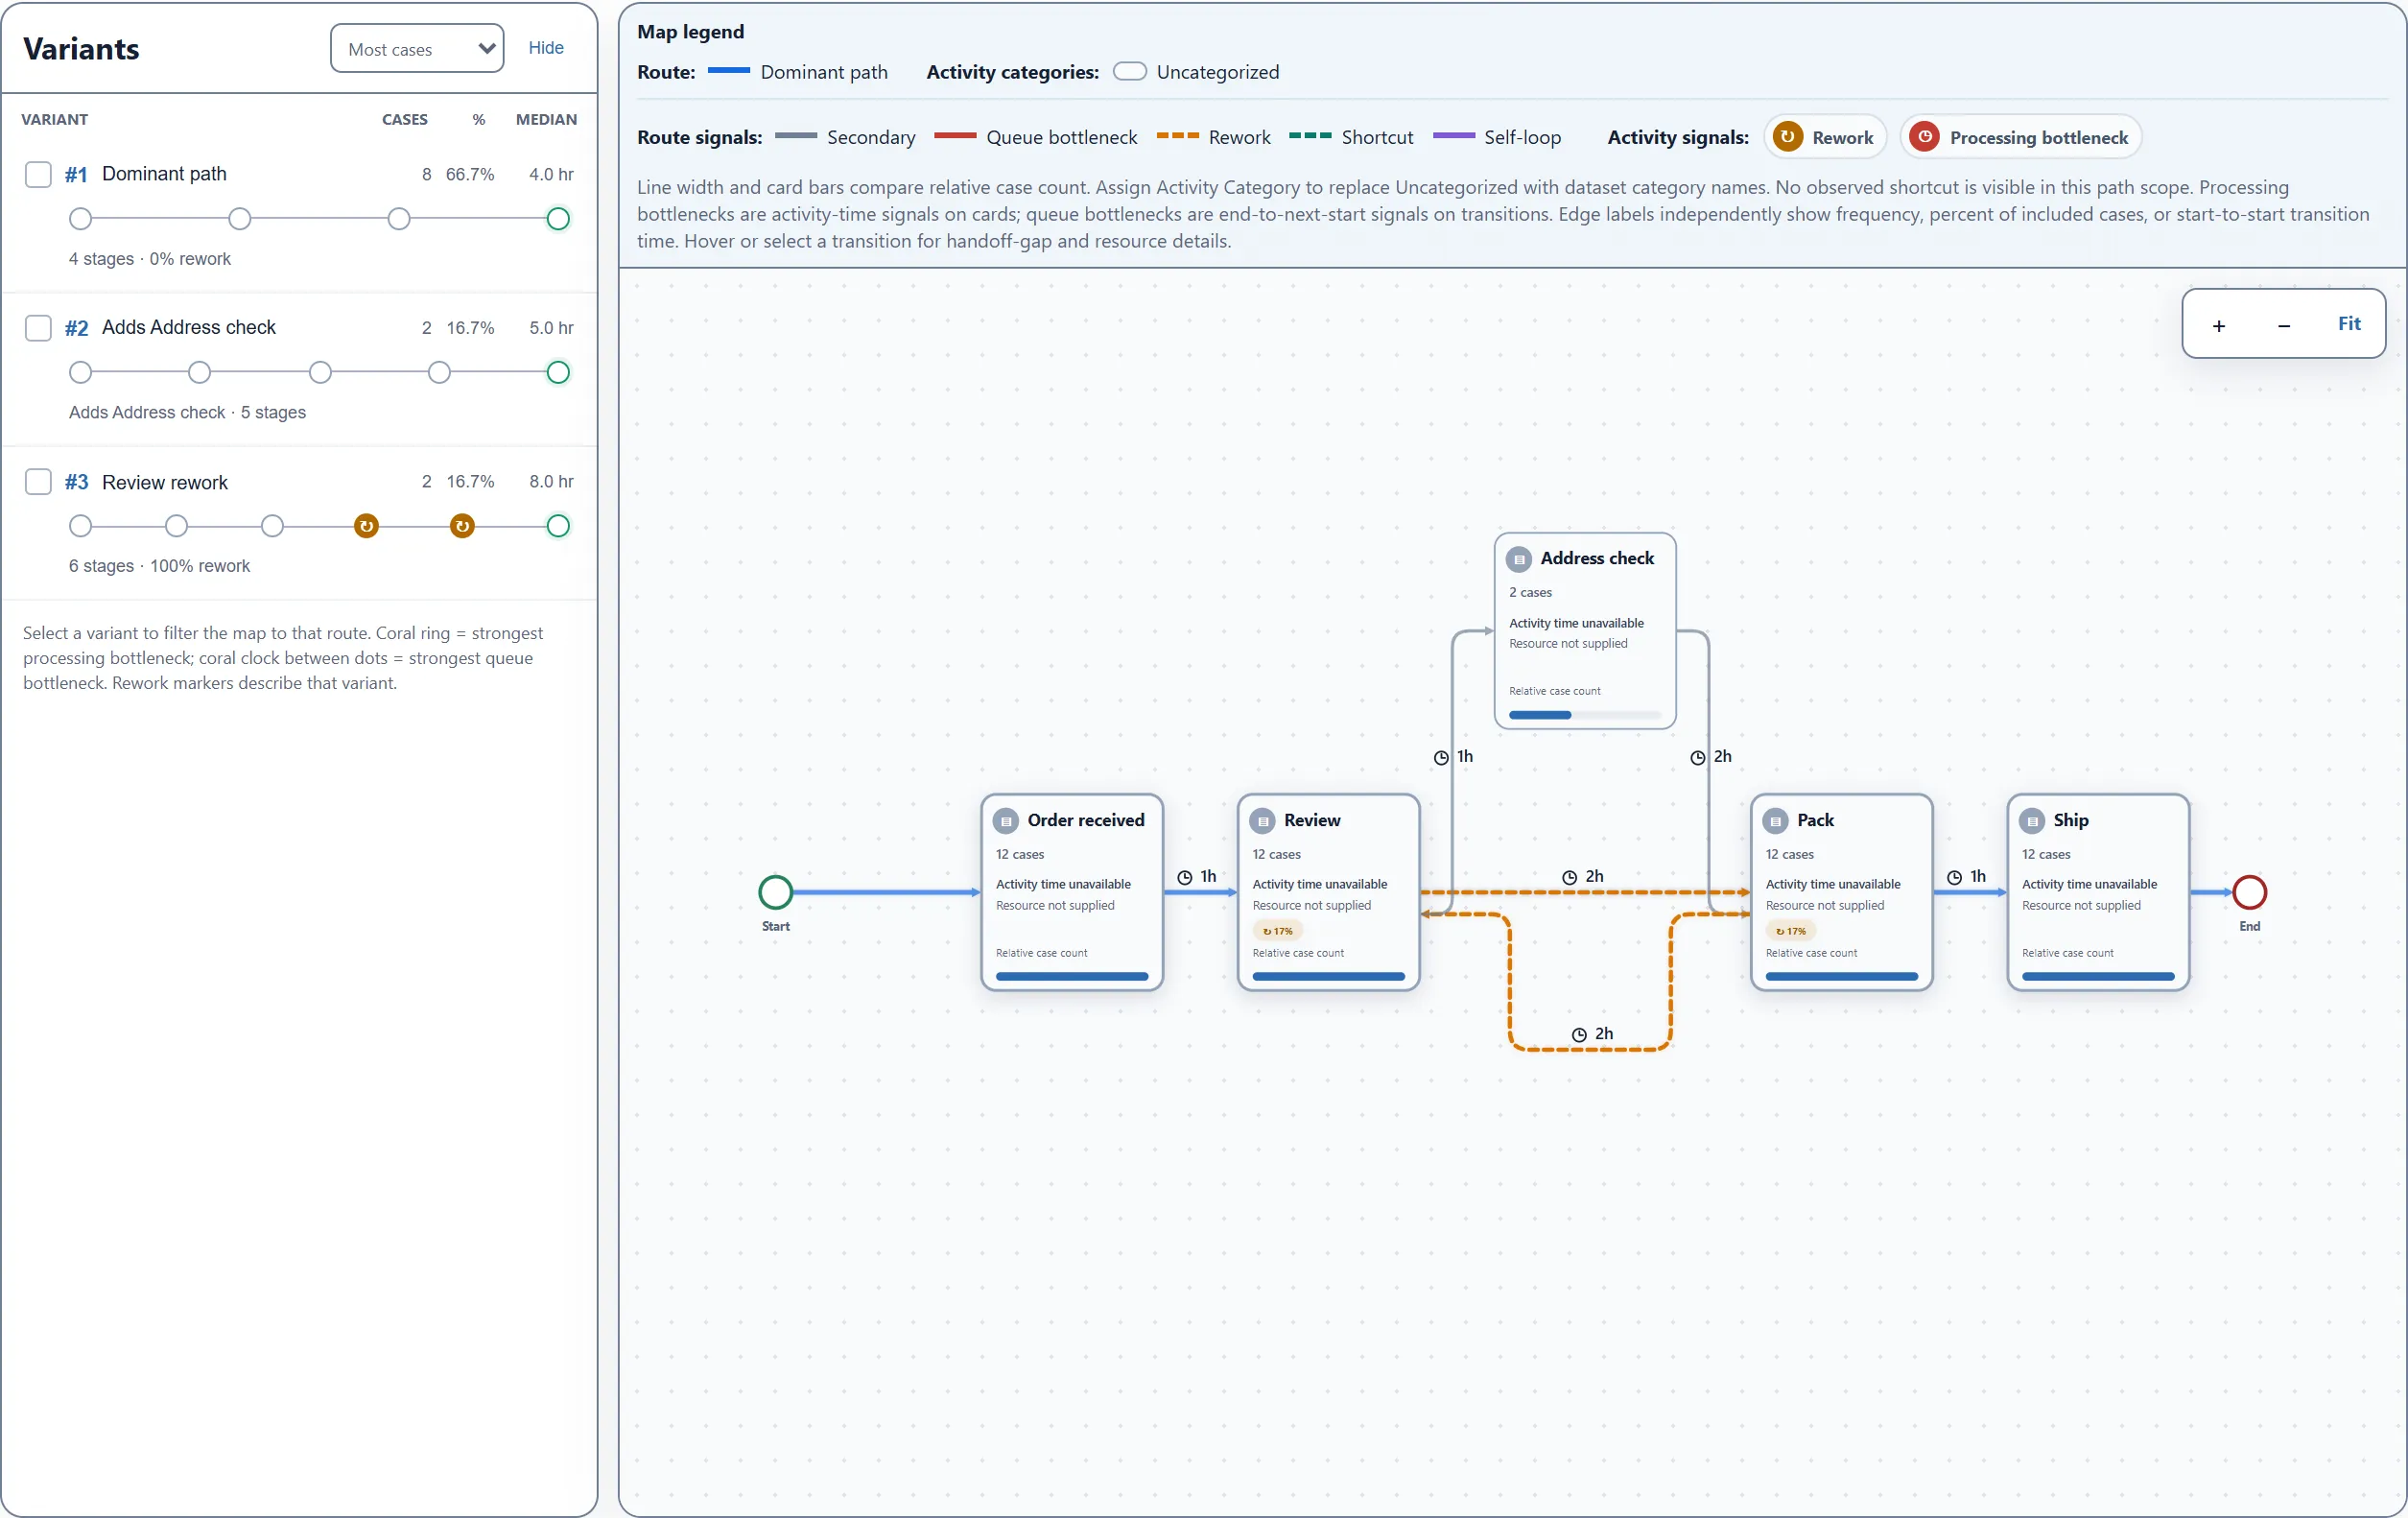Hide the Variants panel
This screenshot has height=1518, width=2408.
(x=546, y=48)
